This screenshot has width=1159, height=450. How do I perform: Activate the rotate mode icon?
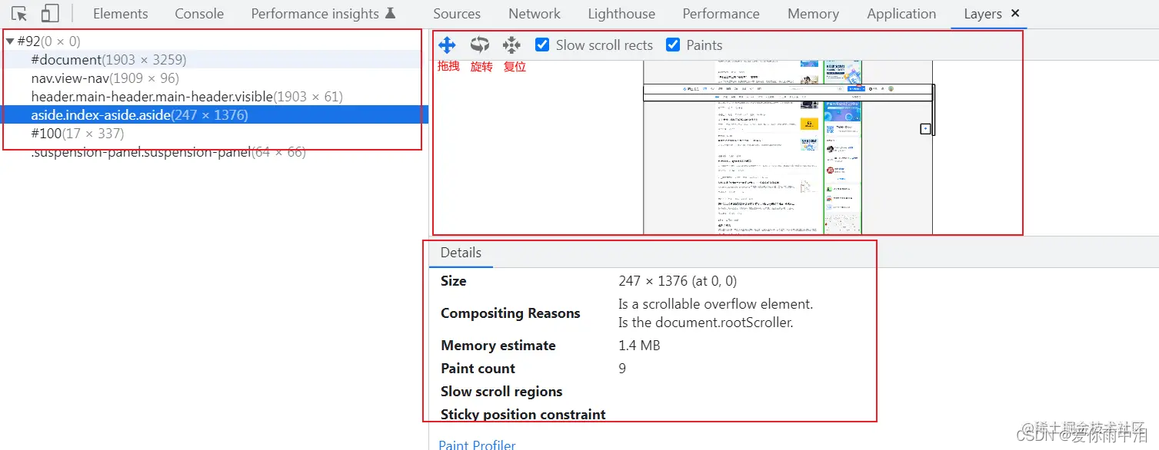tap(480, 45)
